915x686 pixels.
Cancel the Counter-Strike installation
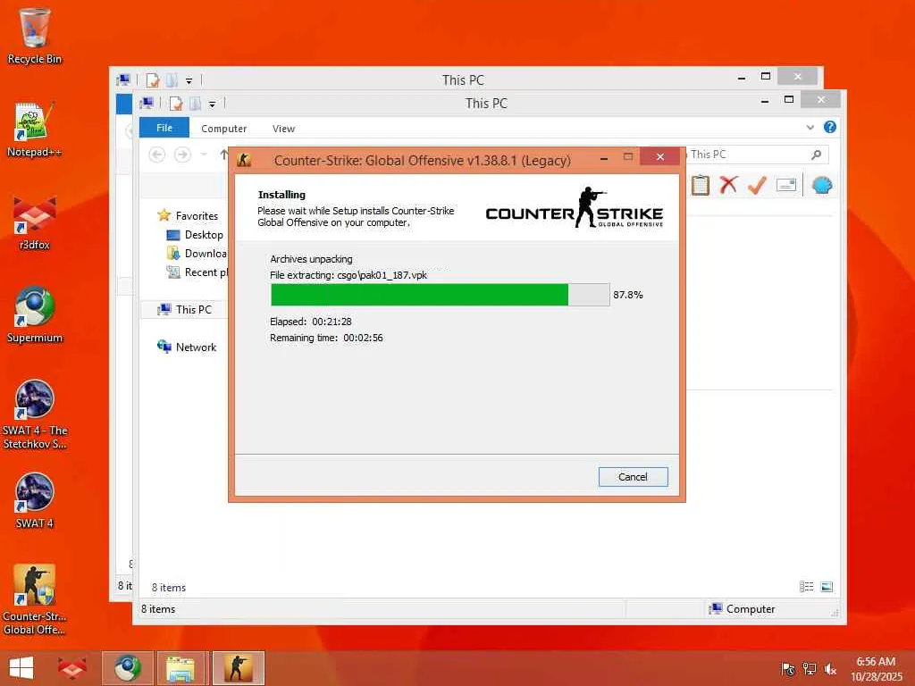[634, 477]
